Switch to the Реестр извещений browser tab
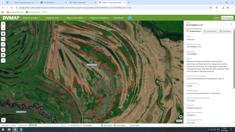Viewport: 235px width, 132px height. (x=83, y=3)
